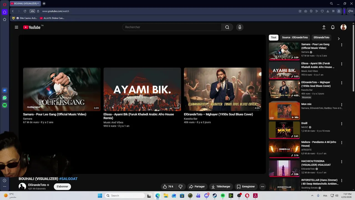Open a new browser tab with plus
Viewport: 355px width, 200px height.
44,4
